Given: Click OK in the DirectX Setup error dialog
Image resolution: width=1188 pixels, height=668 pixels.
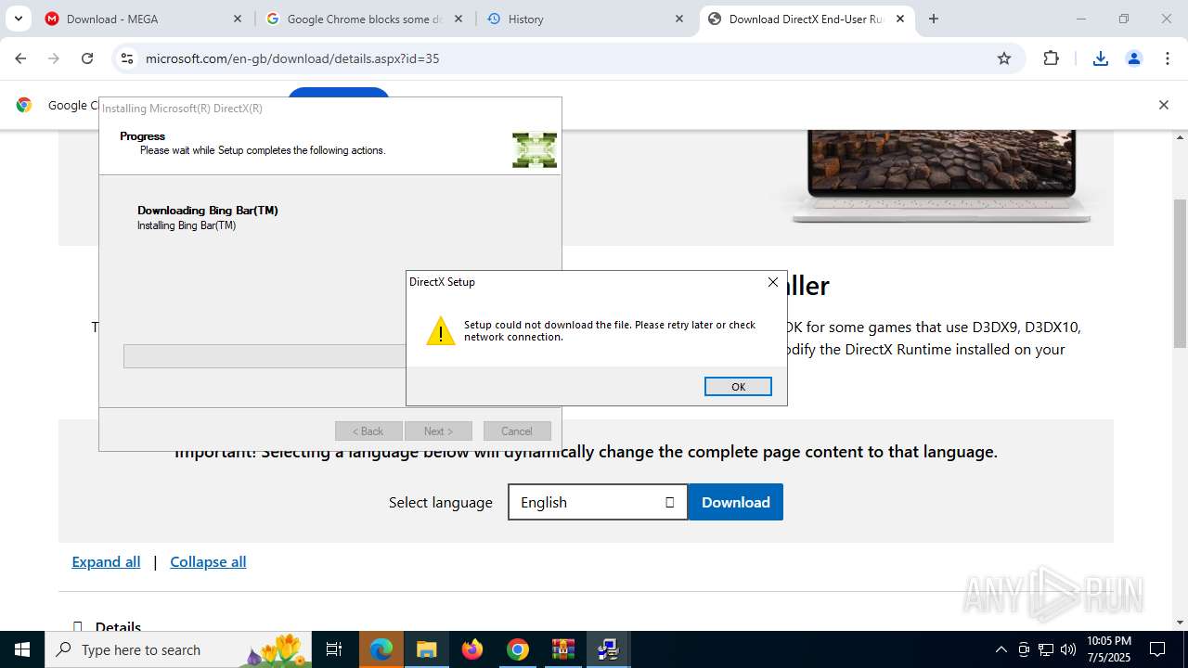Looking at the screenshot, I should pyautogui.click(x=738, y=387).
